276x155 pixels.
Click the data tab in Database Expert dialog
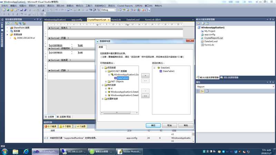pos(101,47)
